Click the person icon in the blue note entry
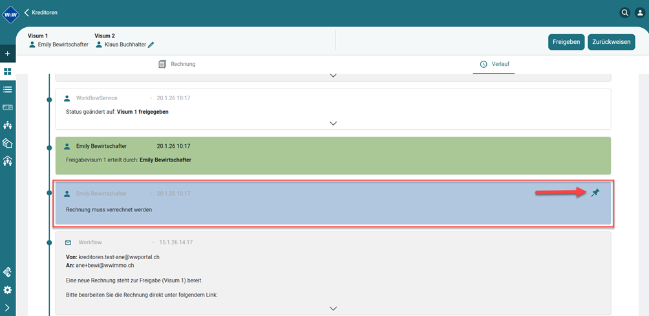 [67, 194]
